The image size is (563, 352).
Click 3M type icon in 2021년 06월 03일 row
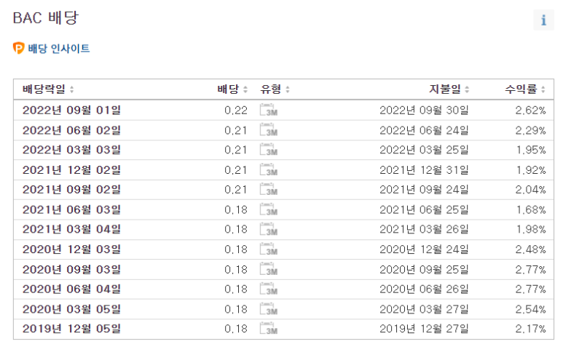pyautogui.click(x=269, y=209)
